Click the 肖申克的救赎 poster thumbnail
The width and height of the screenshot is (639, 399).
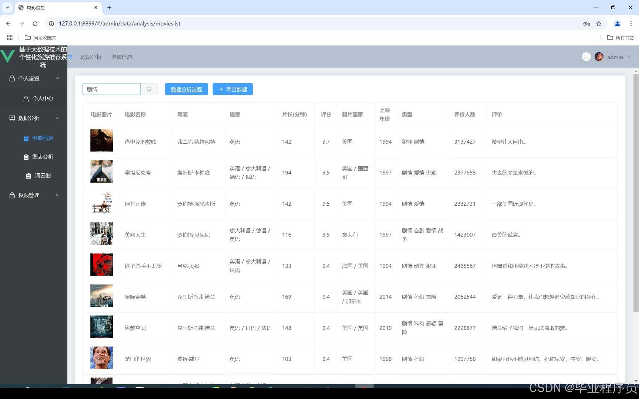[x=101, y=140]
